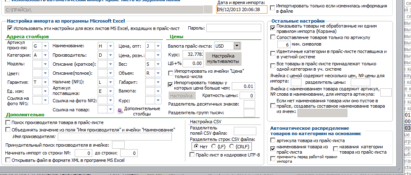Open the Описание (краткое) column dropdown
The width and height of the screenshot is (411, 175).
[111, 64]
